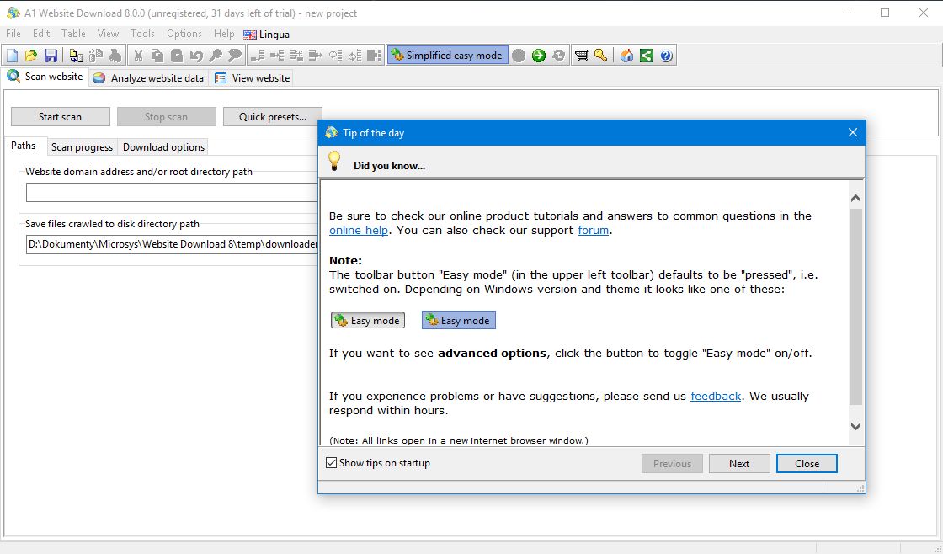Click the save files directory path field
Viewport: 943px width, 554px height.
[x=173, y=244]
